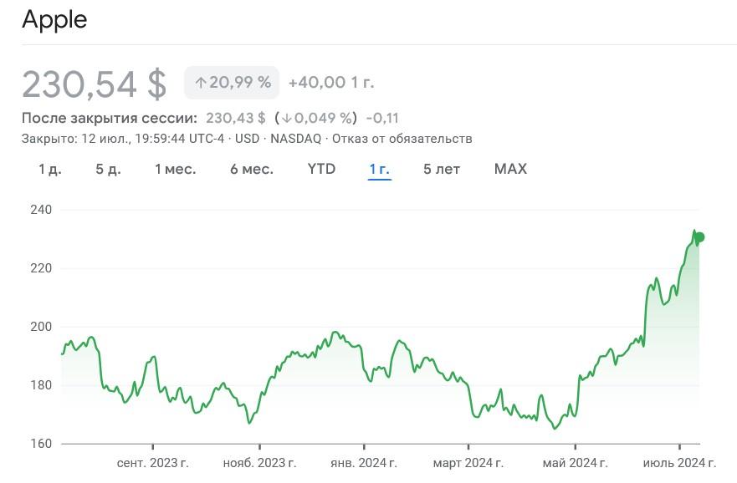Viewport: 737px width, 483px height.
Task: Click the сент. 2023 г. axis label
Action: 153,463
